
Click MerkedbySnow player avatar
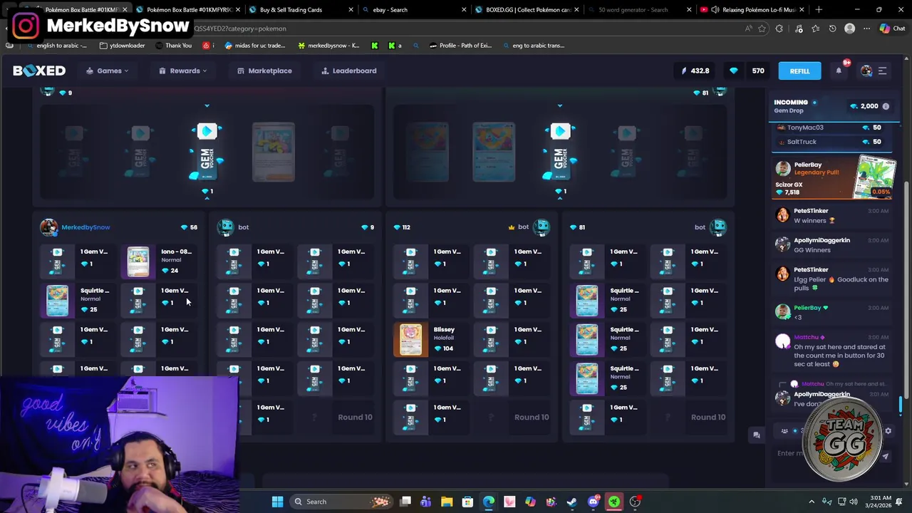(x=48, y=227)
